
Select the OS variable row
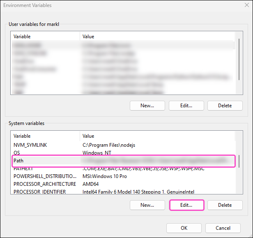(x=124, y=153)
